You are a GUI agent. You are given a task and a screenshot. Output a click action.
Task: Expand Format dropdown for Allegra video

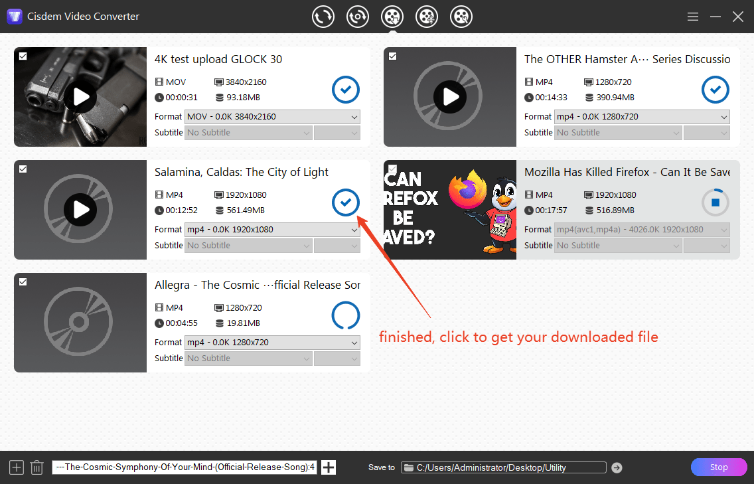click(272, 343)
